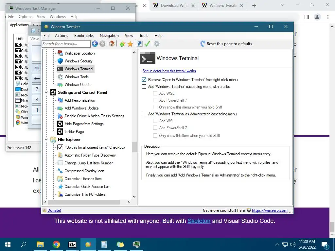Check Add PowerShell 7 under Administrator menu
Image resolution: width=335 pixels, height=251 pixels.
tap(155, 128)
